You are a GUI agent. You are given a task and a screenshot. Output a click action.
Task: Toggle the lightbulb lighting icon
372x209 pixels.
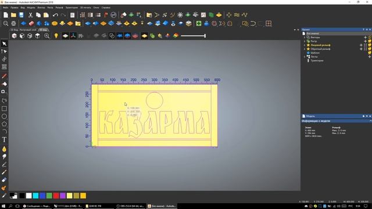[56, 36]
